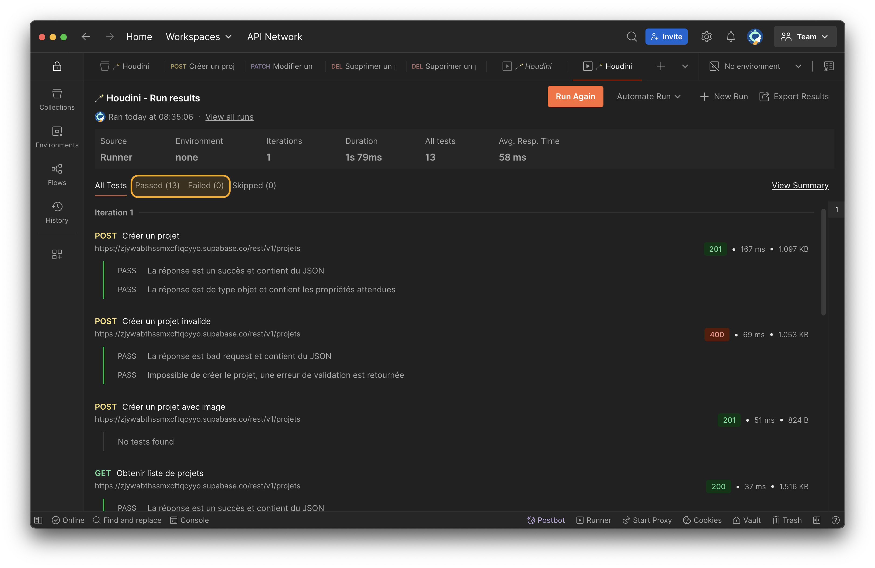Filter results by Skipped (0)
Screen dimensions: 875x568
254,186
